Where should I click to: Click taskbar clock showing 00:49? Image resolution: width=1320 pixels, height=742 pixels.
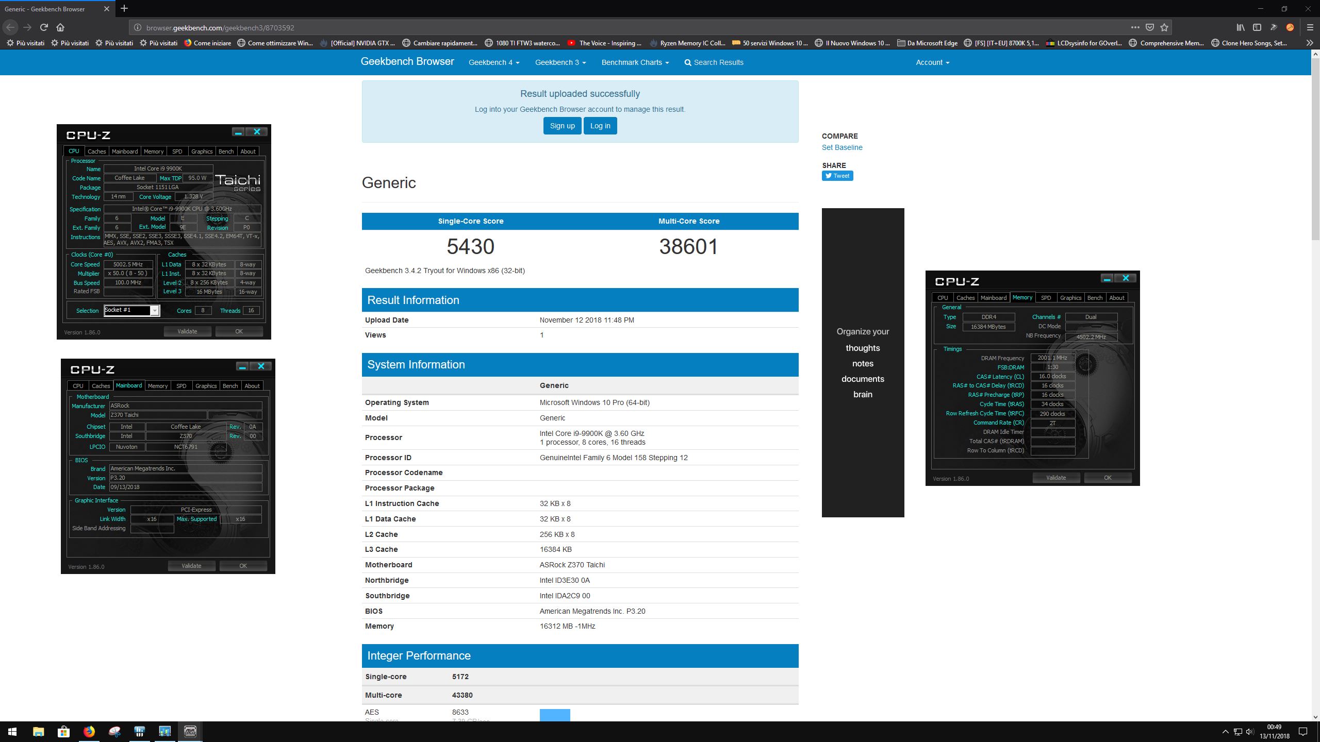pos(1275,732)
